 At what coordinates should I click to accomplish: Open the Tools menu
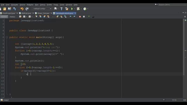[x=62, y=5]
